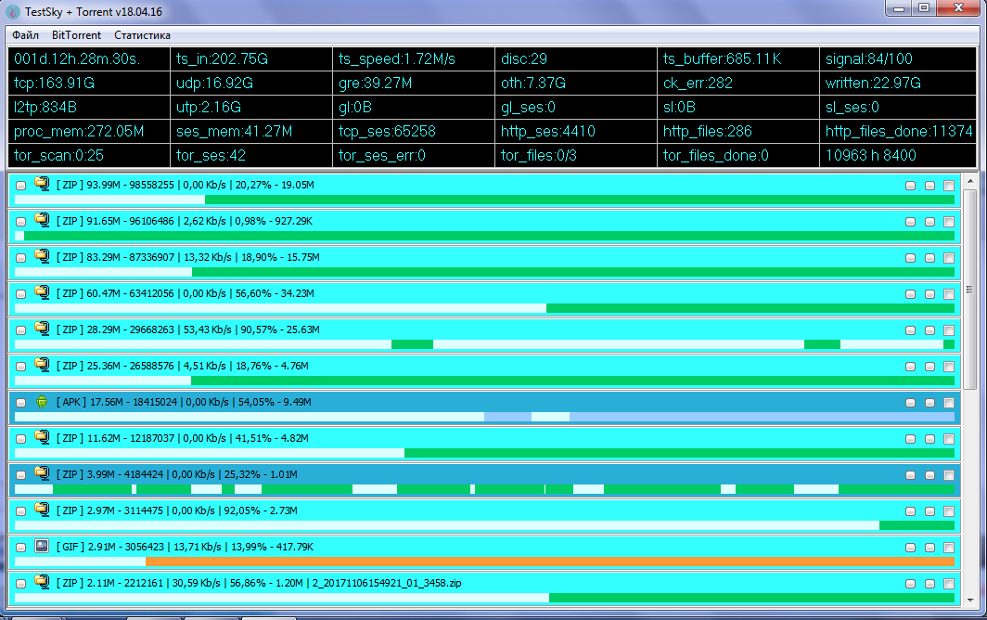Open the Статистика menu
Viewport: 987px width, 620px height.
[x=142, y=35]
